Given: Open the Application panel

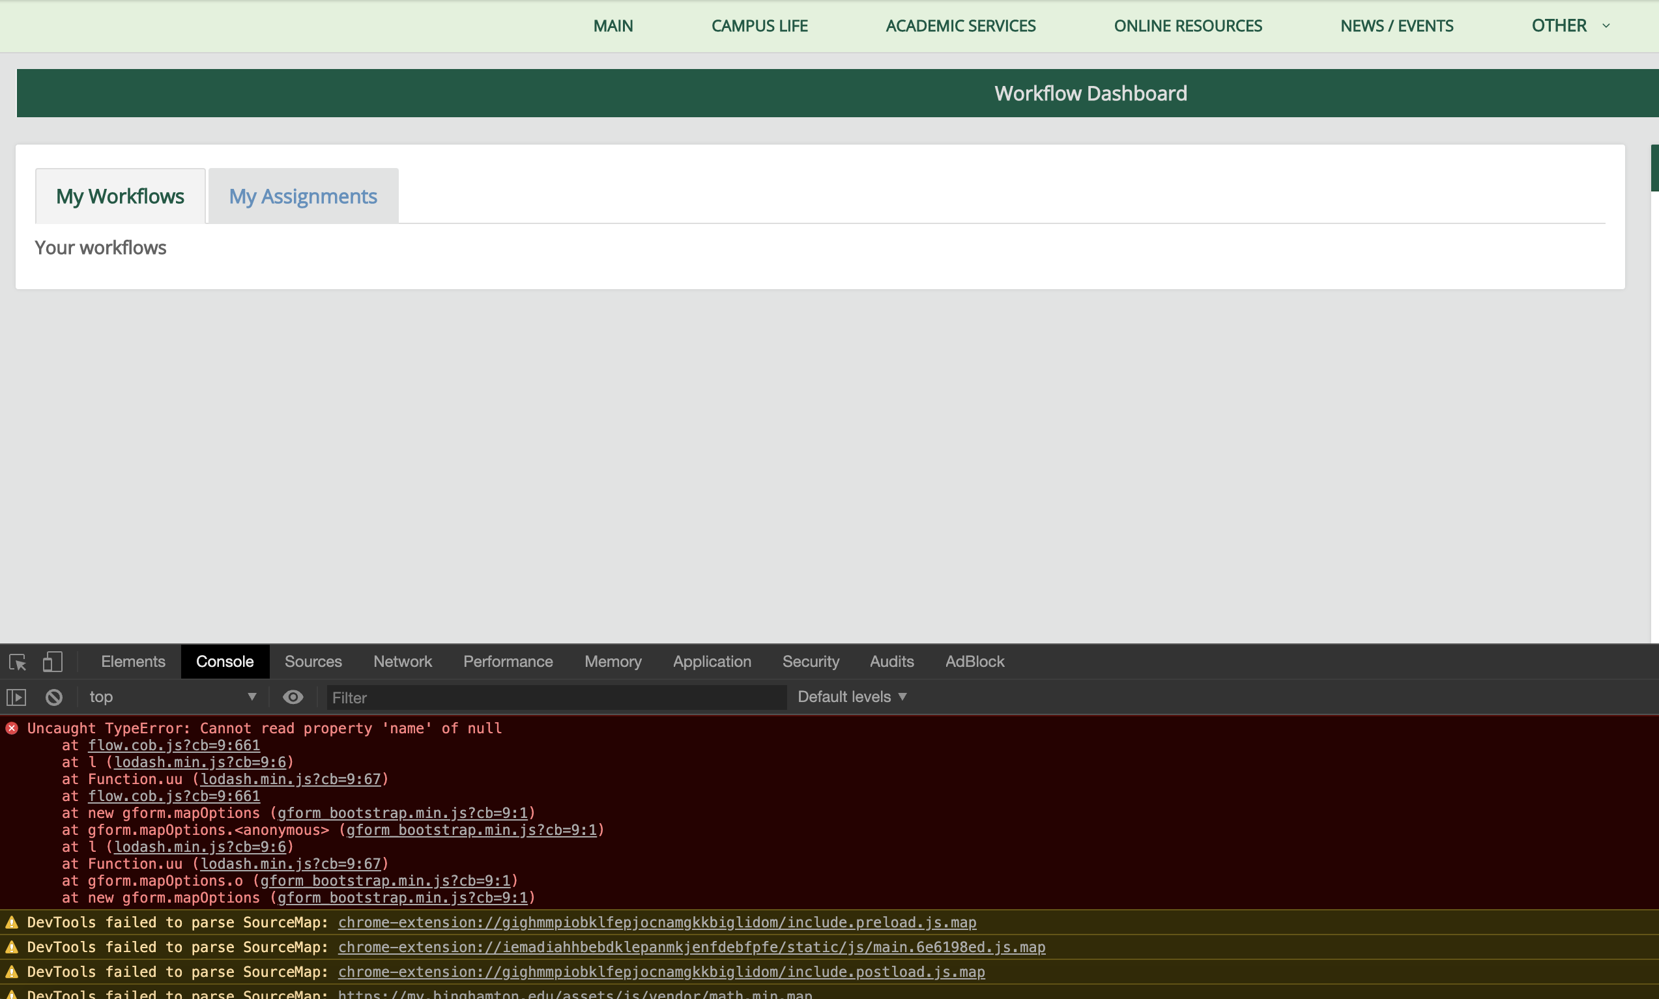Looking at the screenshot, I should [x=712, y=661].
